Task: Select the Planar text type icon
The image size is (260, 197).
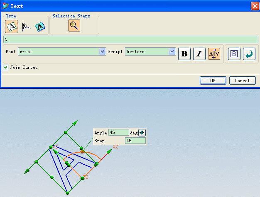Action: (x=12, y=27)
